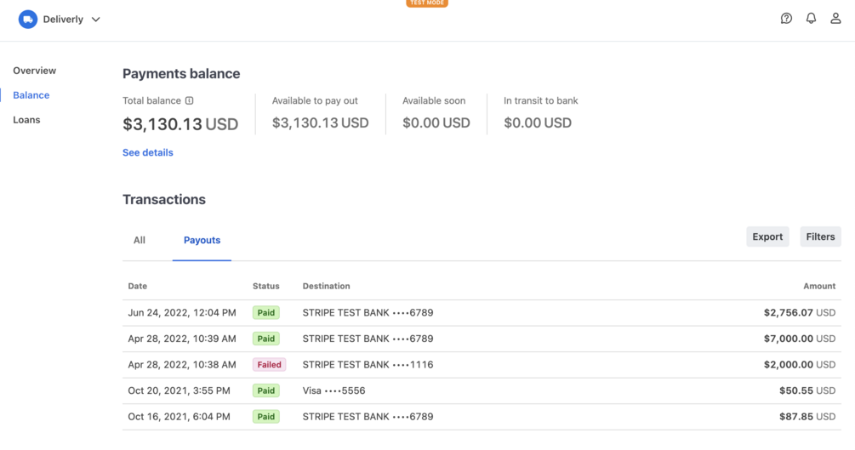Open the Filters options
The image size is (855, 450).
pyautogui.click(x=820, y=236)
